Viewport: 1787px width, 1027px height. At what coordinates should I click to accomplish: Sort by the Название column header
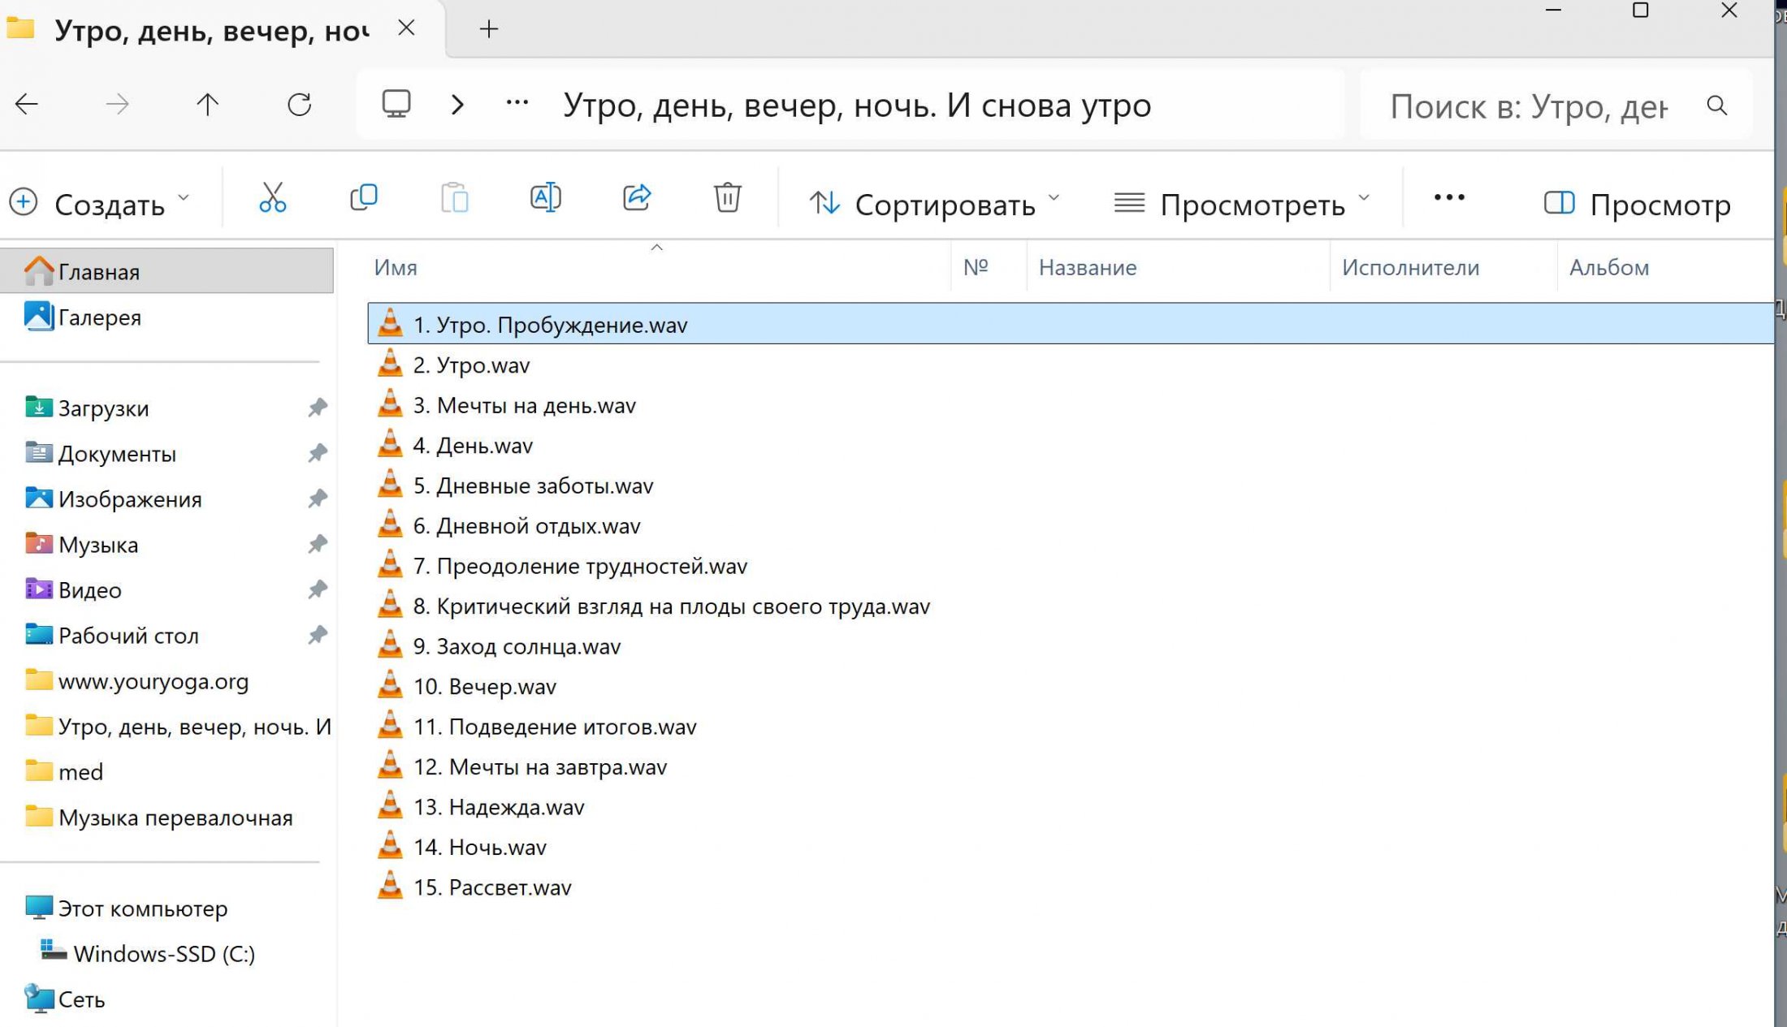pos(1088,267)
